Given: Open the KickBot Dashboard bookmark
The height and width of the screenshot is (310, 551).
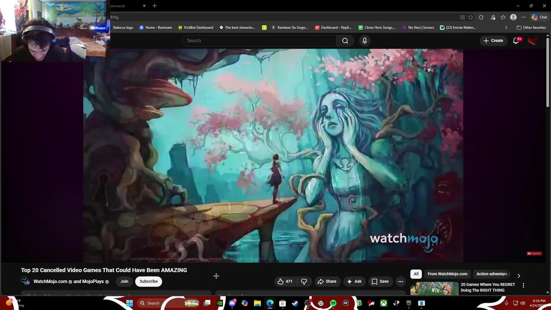Looking at the screenshot, I should point(195,28).
